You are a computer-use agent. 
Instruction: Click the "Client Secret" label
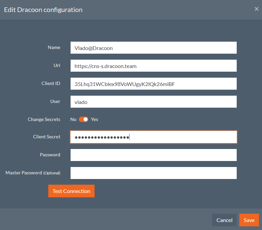(47, 137)
